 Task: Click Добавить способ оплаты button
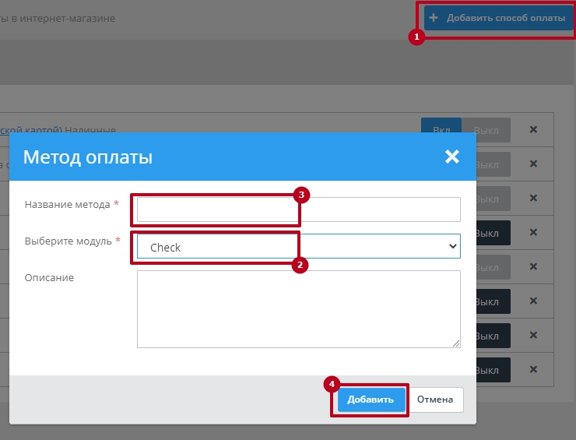click(500, 18)
